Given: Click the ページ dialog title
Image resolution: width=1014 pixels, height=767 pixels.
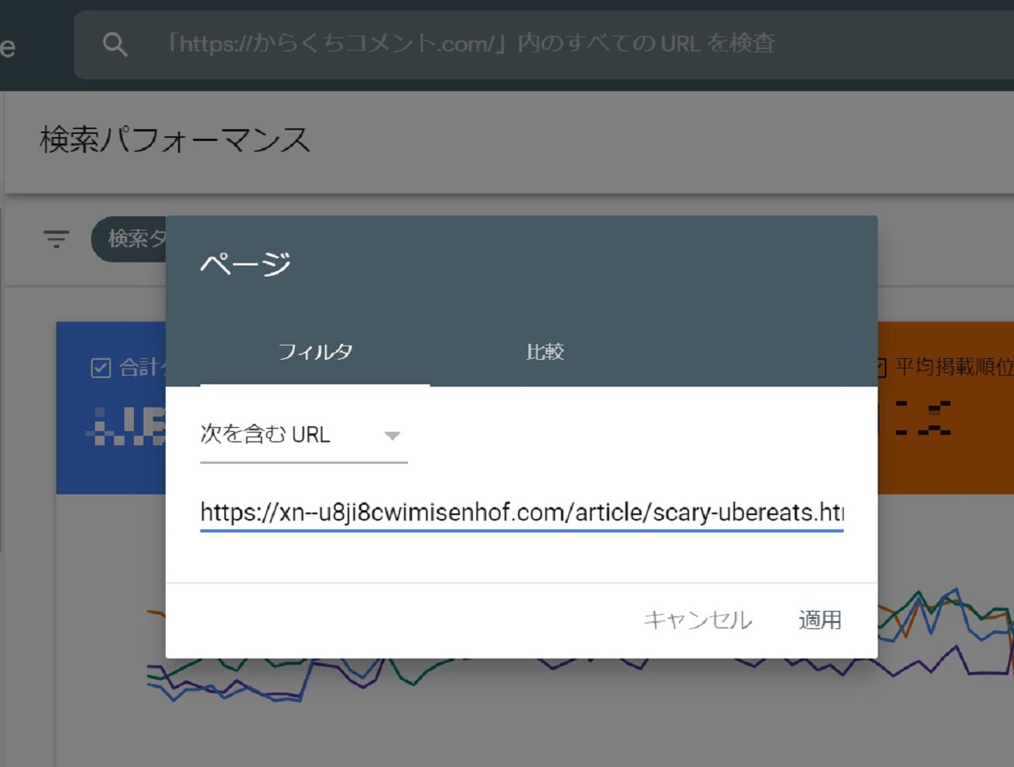Looking at the screenshot, I should (245, 264).
